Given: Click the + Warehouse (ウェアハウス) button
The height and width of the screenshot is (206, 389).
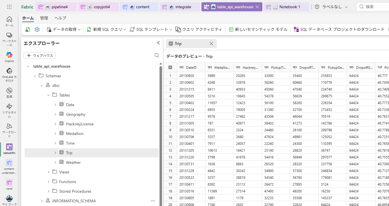Looking at the screenshot, I should tap(40, 55).
